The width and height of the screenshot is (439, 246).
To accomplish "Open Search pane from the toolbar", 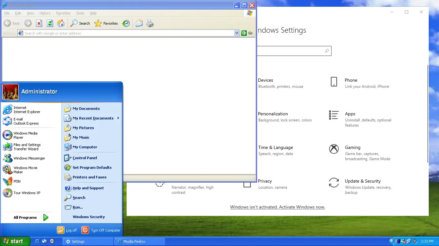I will tap(80, 23).
